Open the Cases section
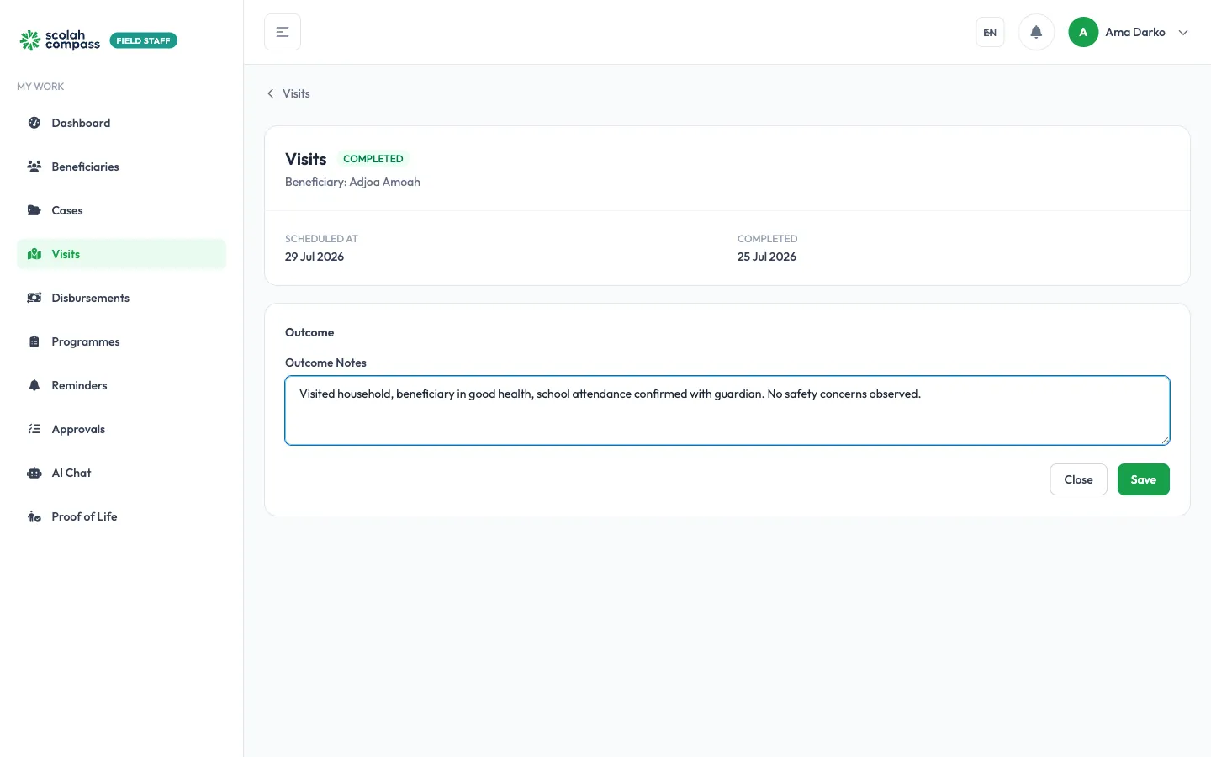The width and height of the screenshot is (1211, 757). coord(121,210)
